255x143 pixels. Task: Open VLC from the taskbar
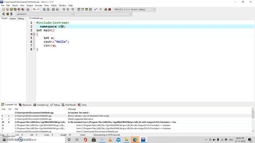110,139
